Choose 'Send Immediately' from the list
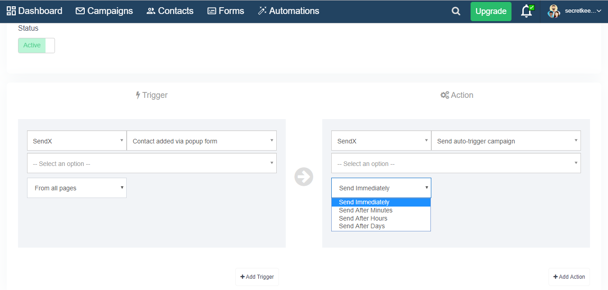This screenshot has width=608, height=290. 381,202
